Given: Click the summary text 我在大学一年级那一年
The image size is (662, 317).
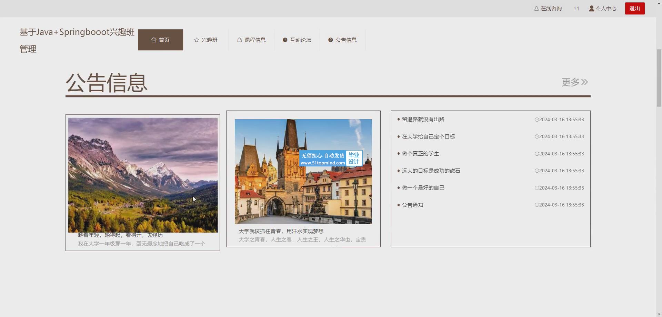Looking at the screenshot, I should pos(141,244).
